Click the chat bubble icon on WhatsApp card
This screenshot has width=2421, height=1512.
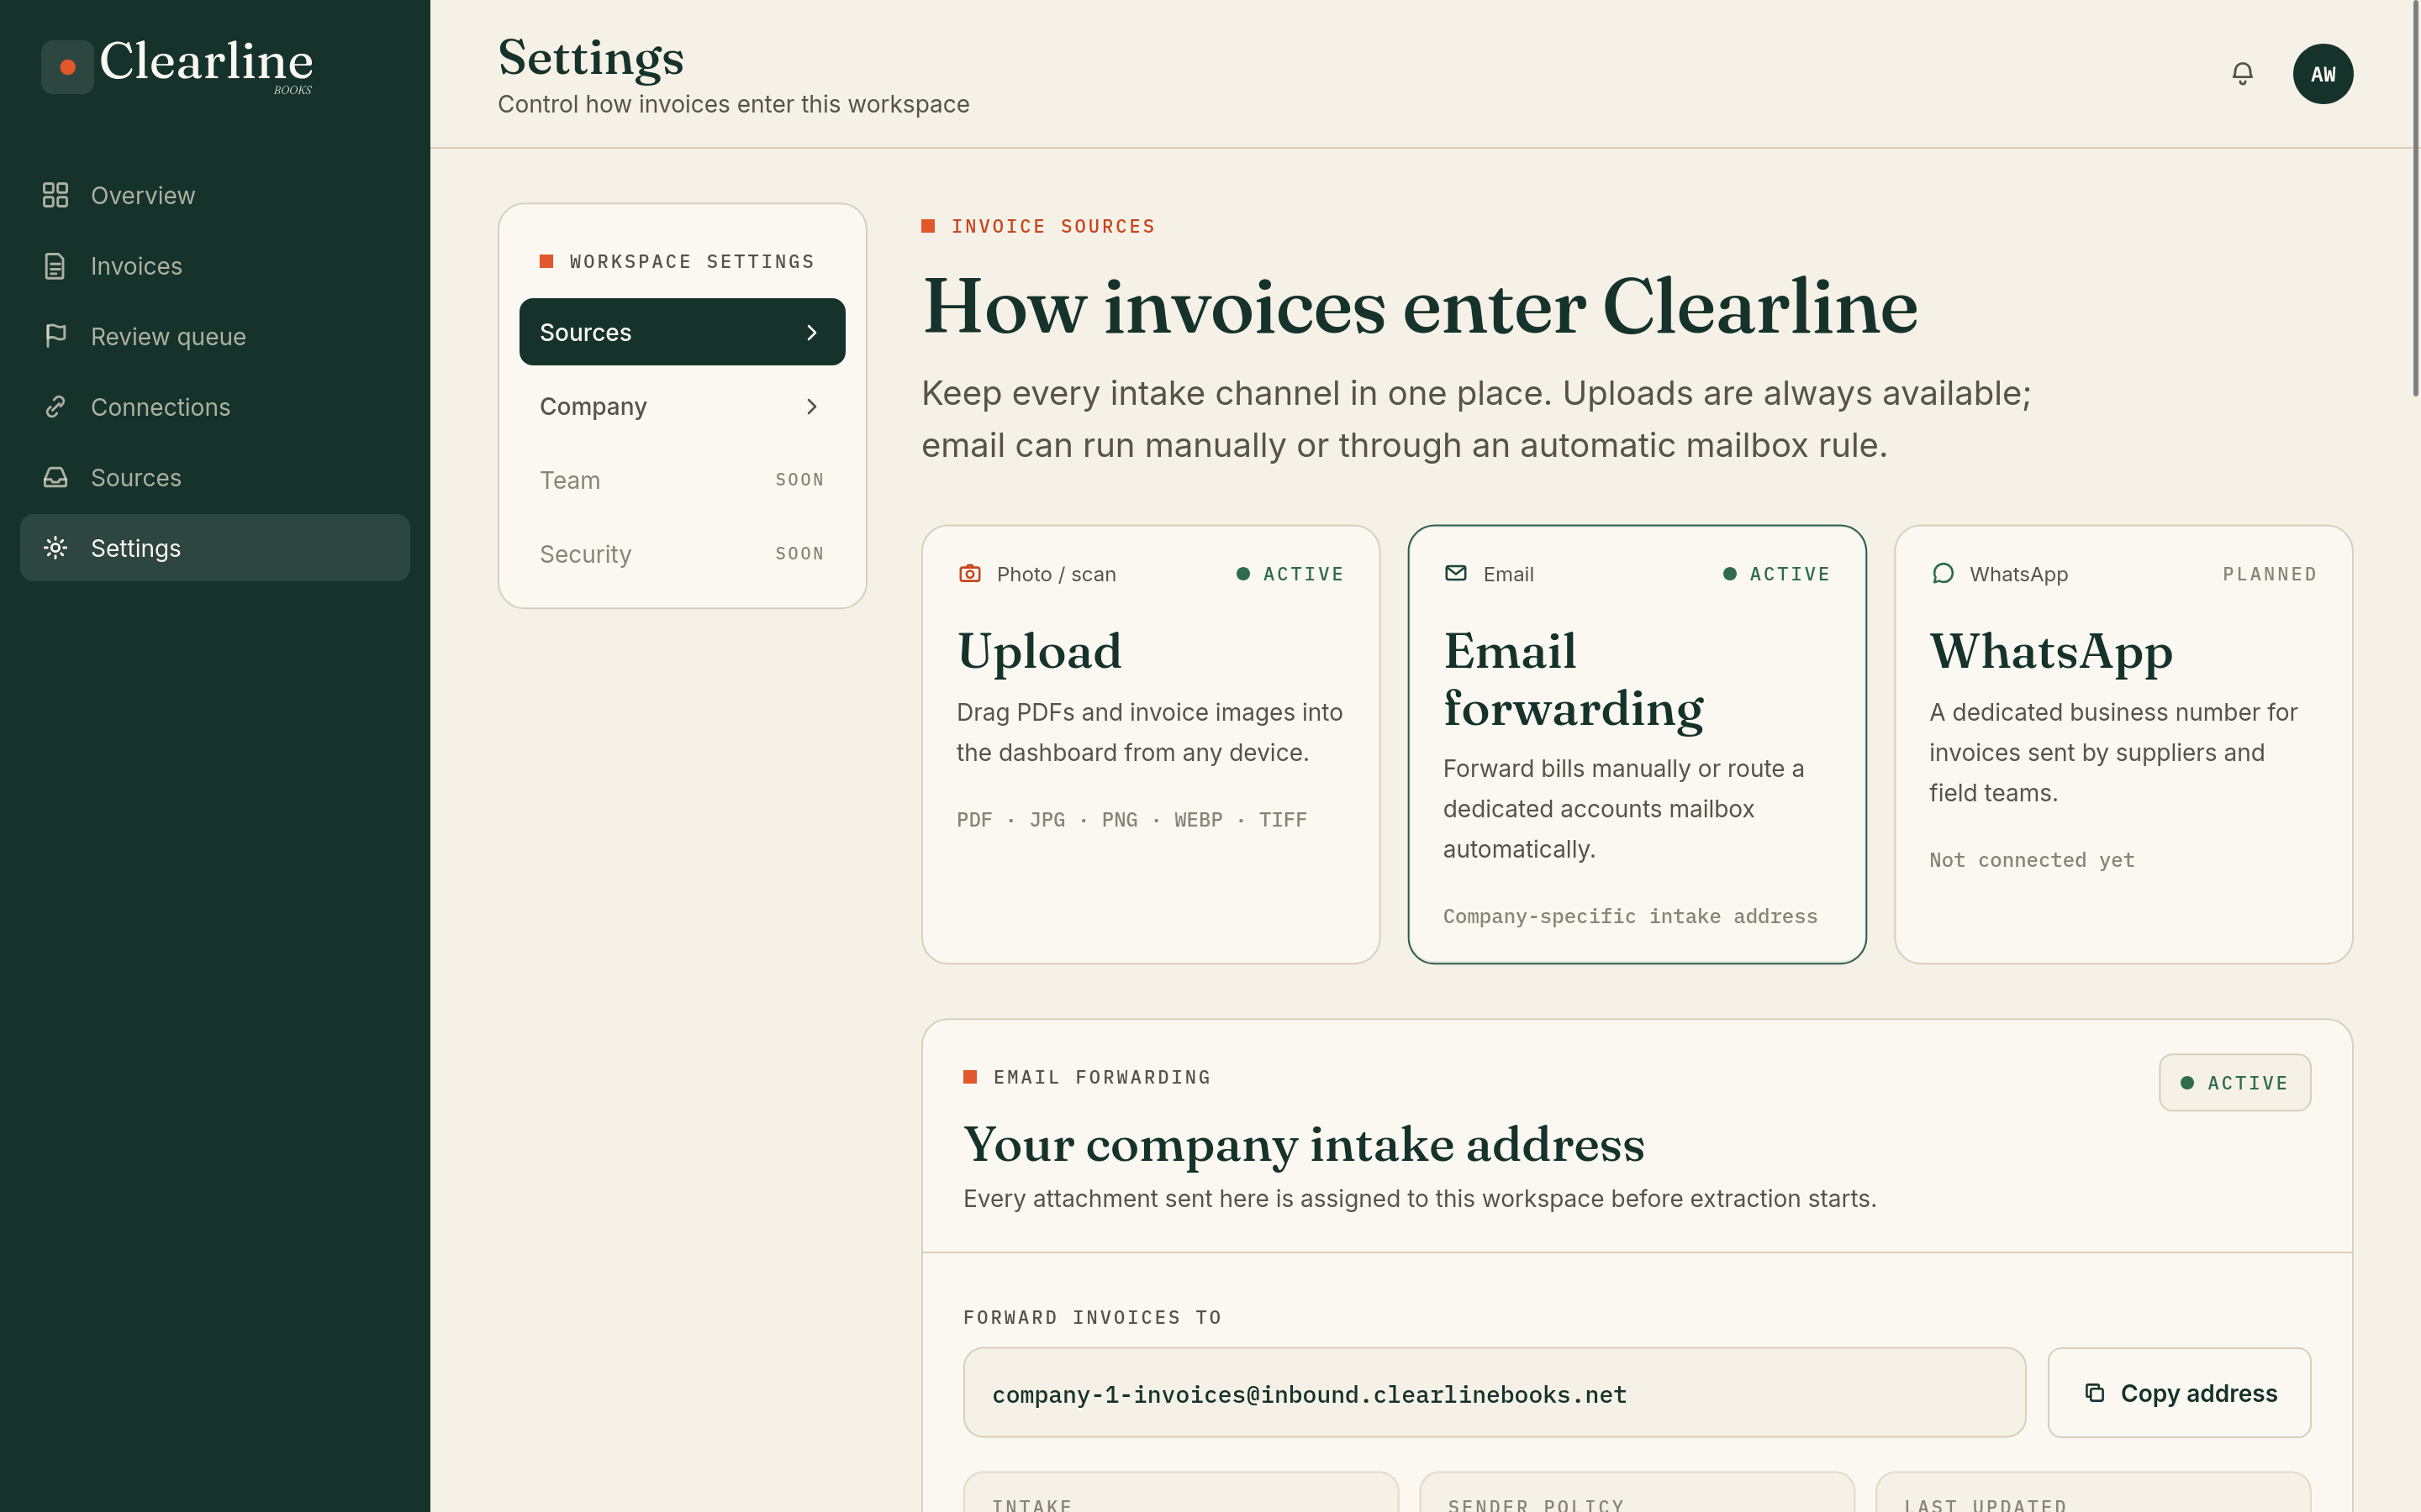(x=1942, y=574)
